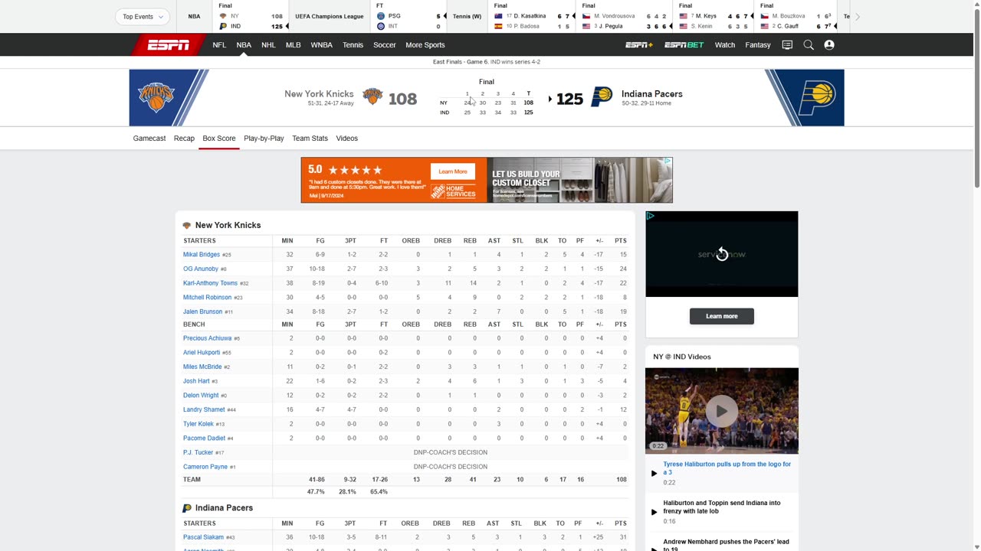
Task: Select the Box Score tab
Action: tap(219, 139)
